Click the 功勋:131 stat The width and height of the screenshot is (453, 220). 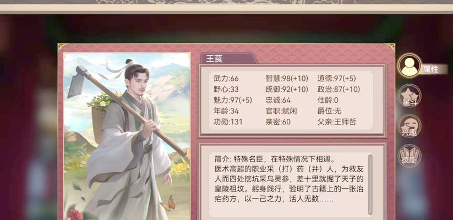(228, 122)
